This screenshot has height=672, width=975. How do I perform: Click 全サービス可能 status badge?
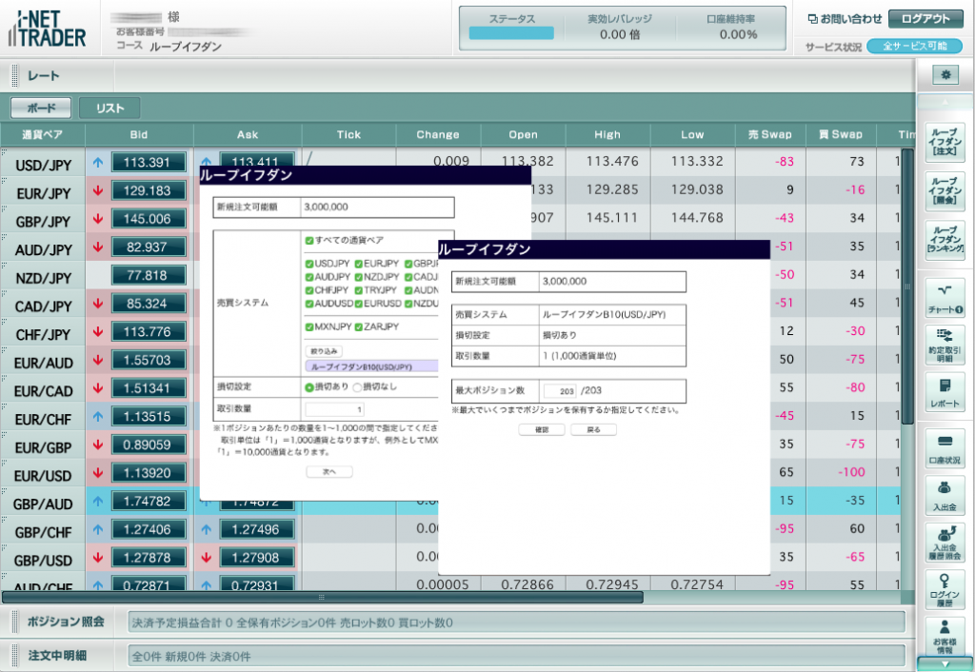[x=914, y=46]
